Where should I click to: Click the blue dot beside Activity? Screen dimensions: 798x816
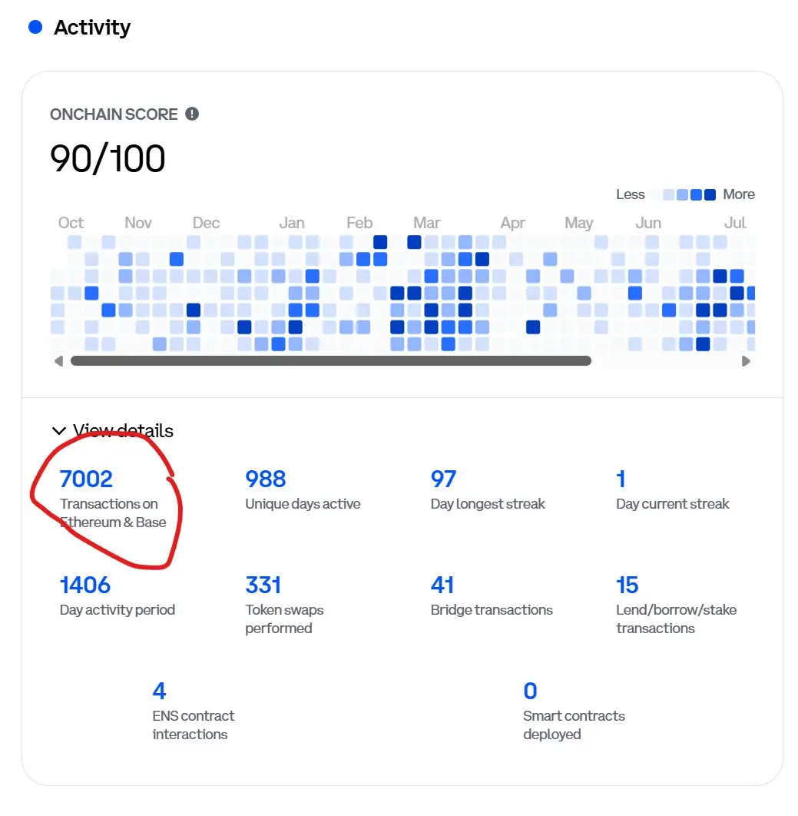pos(35,27)
